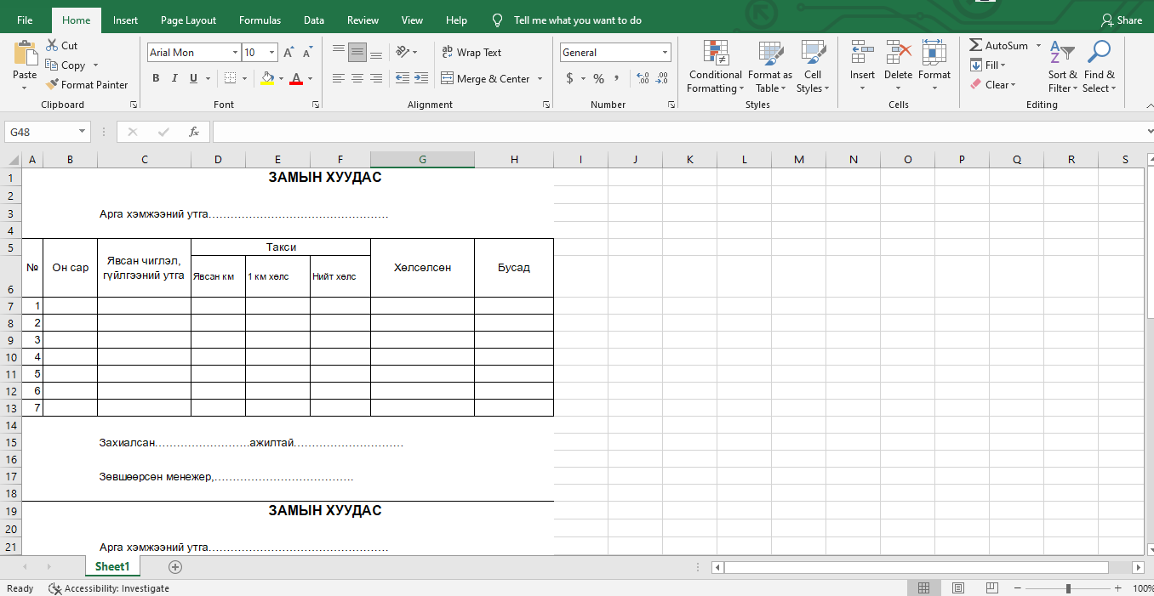Click the Cut scissors icon
Image resolution: width=1154 pixels, height=596 pixels.
click(x=52, y=46)
